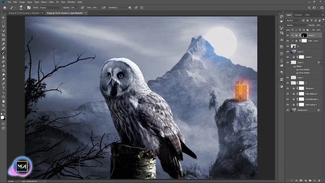Select the Eyedropper tool
The height and width of the screenshot is (183, 325).
pyautogui.click(x=4, y=44)
